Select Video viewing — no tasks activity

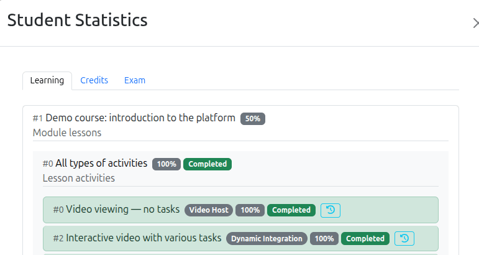(123, 210)
